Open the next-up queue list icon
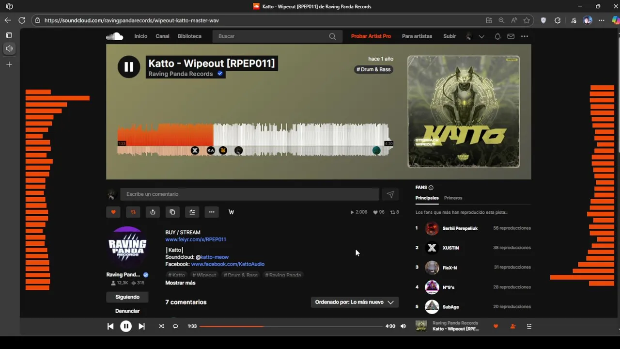The height and width of the screenshot is (349, 620). (x=529, y=326)
